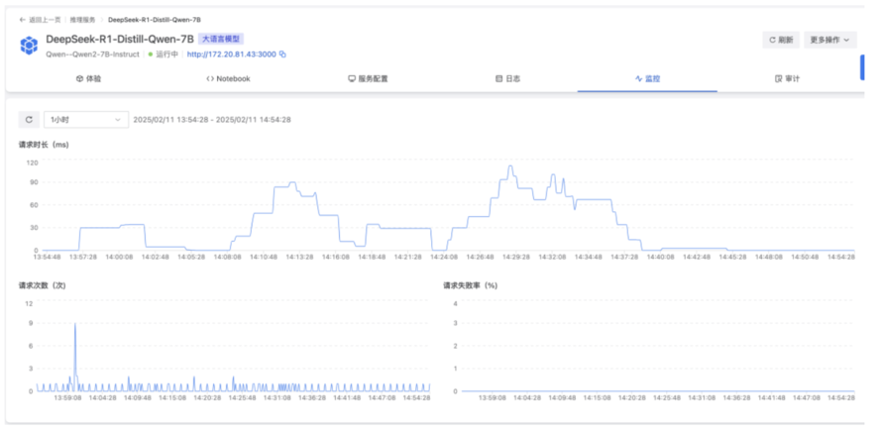Click the 请求失败率（%） chart title

pyautogui.click(x=471, y=285)
